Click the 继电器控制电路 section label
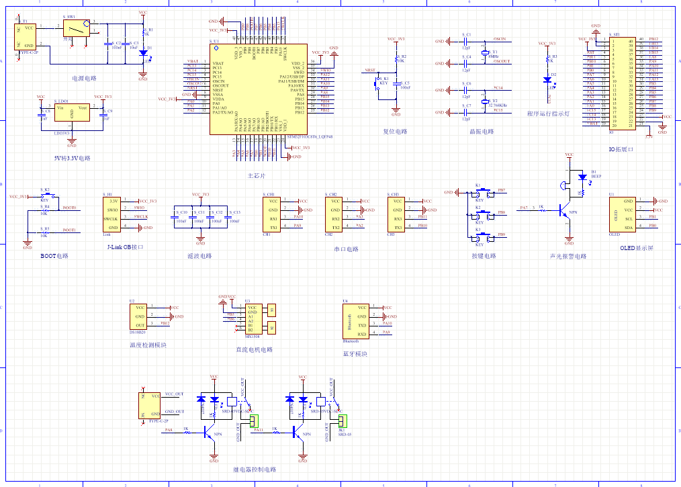This screenshot has height=487, width=681. pyautogui.click(x=255, y=470)
